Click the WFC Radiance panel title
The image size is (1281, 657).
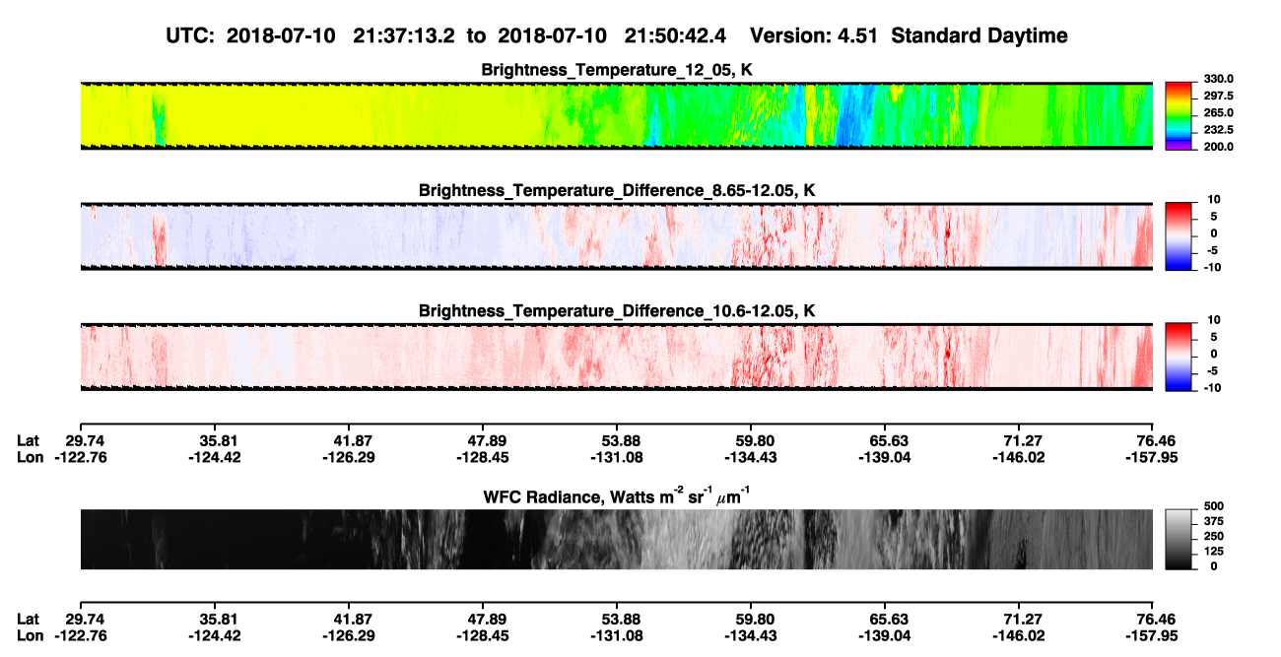[x=617, y=497]
